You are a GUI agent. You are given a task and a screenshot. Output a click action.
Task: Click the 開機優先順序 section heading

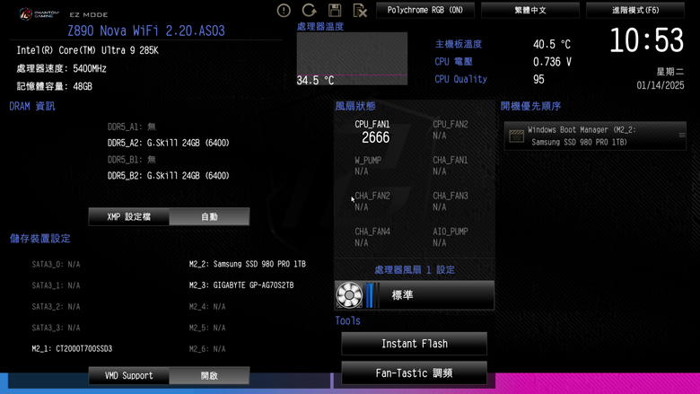click(x=530, y=106)
